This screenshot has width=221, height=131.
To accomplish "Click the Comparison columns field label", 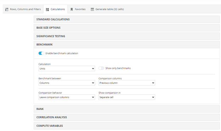I will (110, 79).
